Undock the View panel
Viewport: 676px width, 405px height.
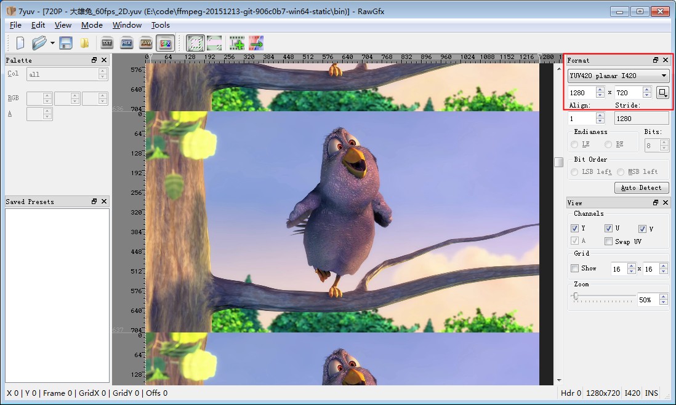pyautogui.click(x=656, y=202)
